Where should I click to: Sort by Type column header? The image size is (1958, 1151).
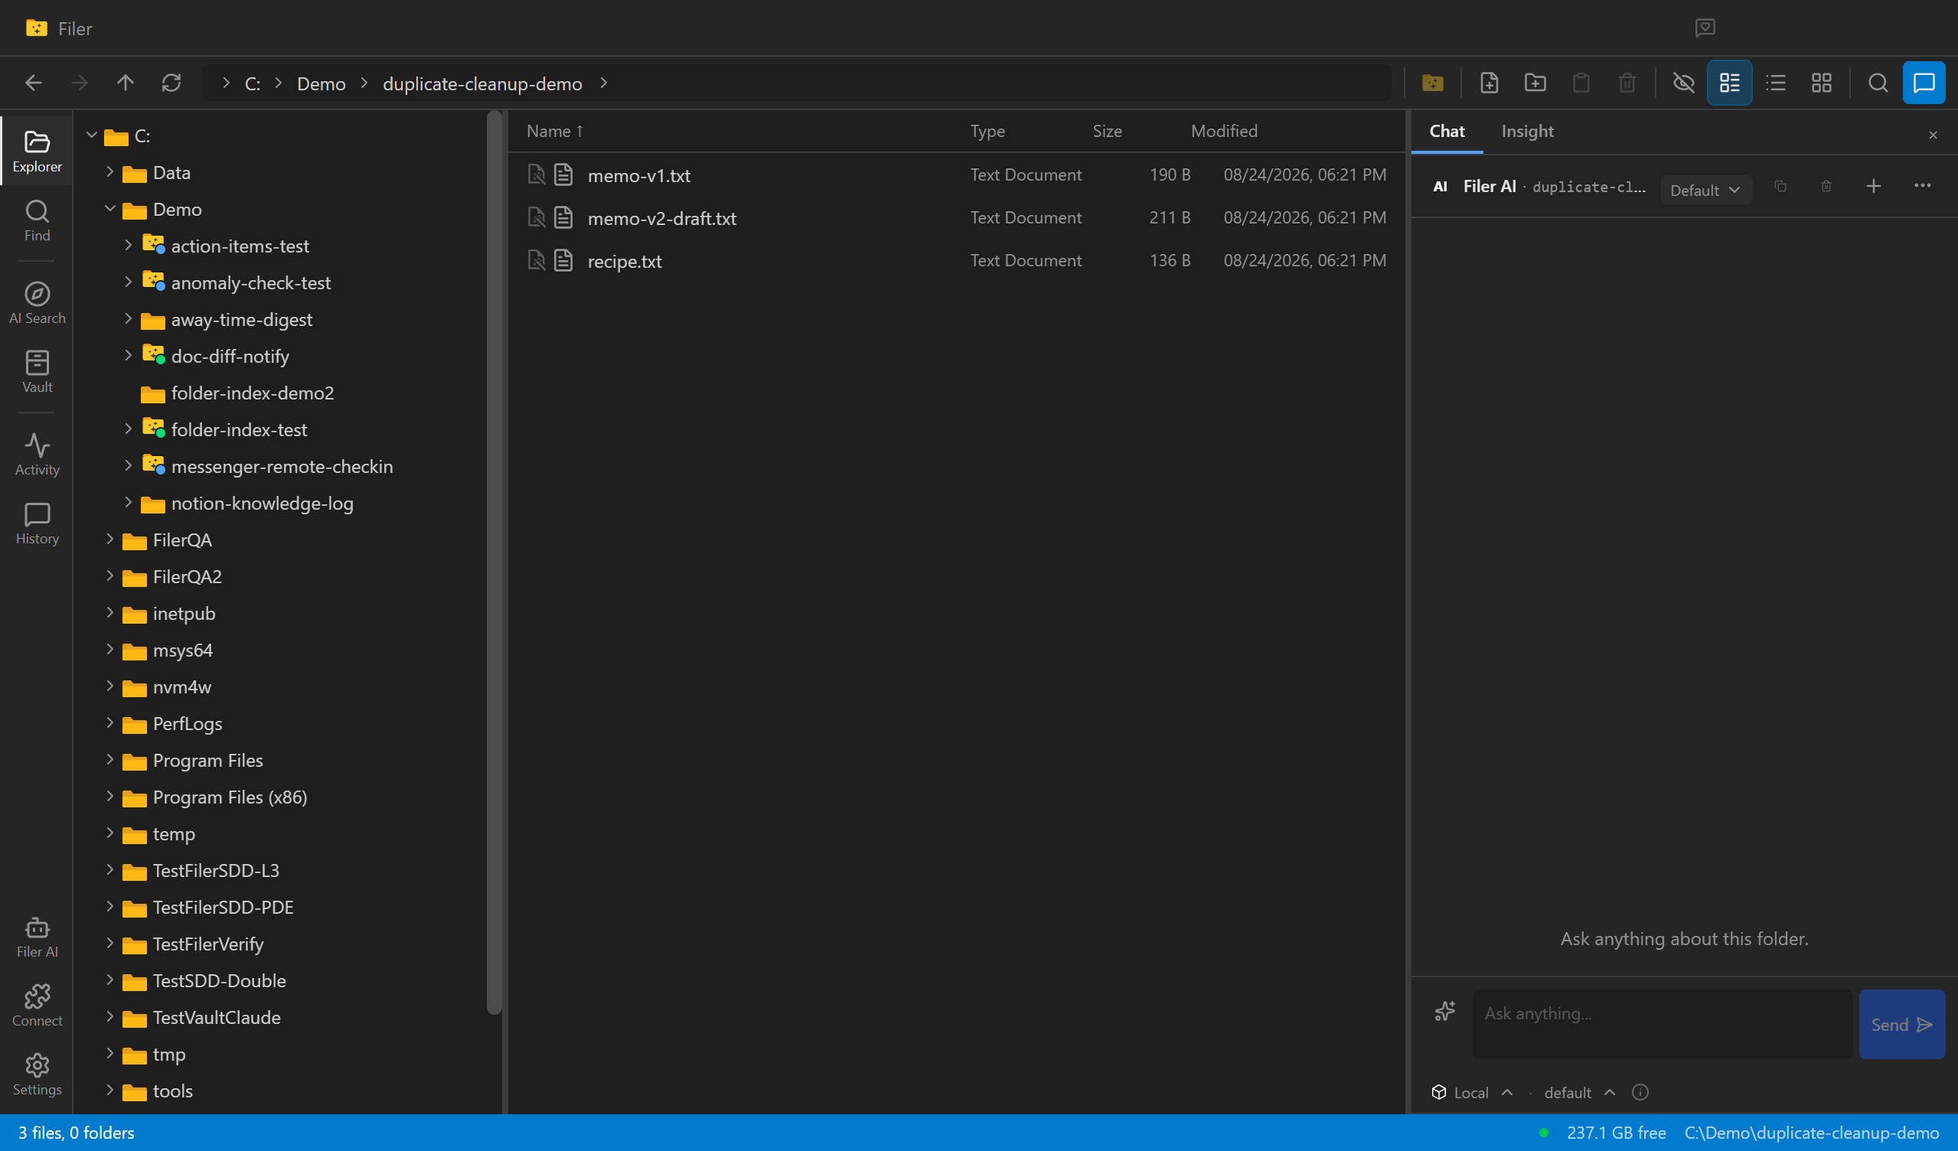pyautogui.click(x=987, y=132)
